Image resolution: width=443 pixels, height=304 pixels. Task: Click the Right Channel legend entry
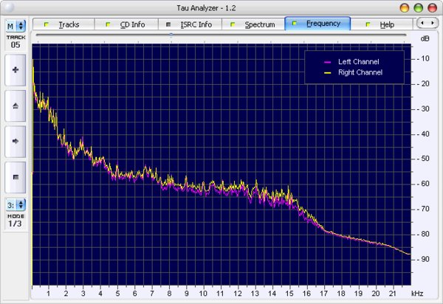[360, 72]
